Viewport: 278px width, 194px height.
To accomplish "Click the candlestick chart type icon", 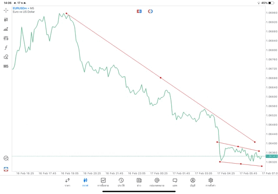I will pos(6,20).
